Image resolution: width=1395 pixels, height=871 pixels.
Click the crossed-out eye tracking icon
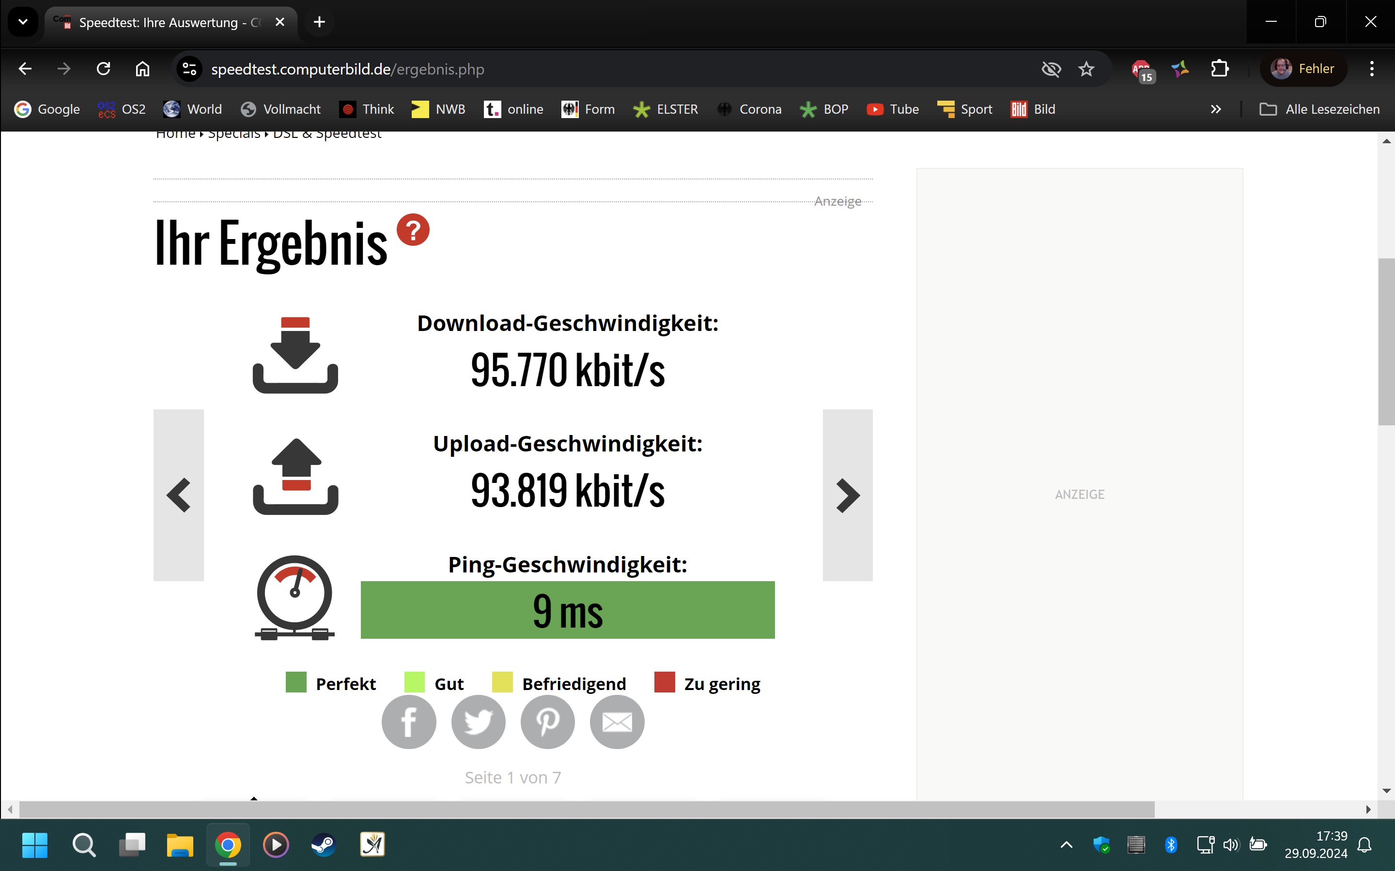[1052, 69]
